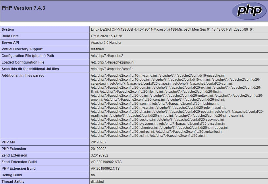Click 'disabled' value for Thread Safety
Viewport: 268px width, 184px height.
97,182
